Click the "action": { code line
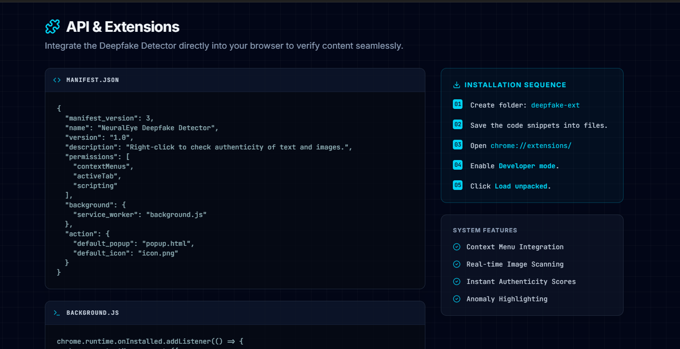This screenshot has width=680, height=349. coord(87,234)
